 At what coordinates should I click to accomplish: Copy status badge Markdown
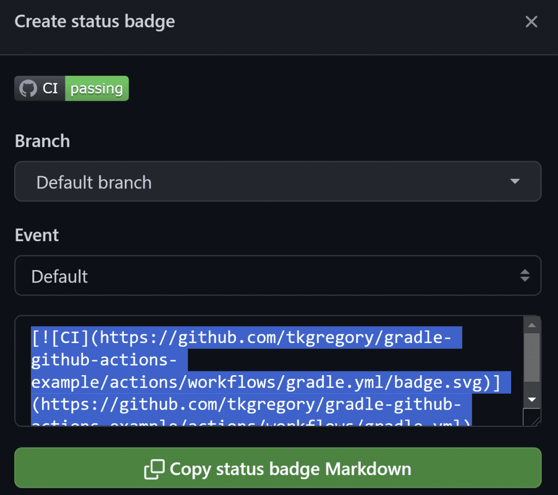(277, 468)
